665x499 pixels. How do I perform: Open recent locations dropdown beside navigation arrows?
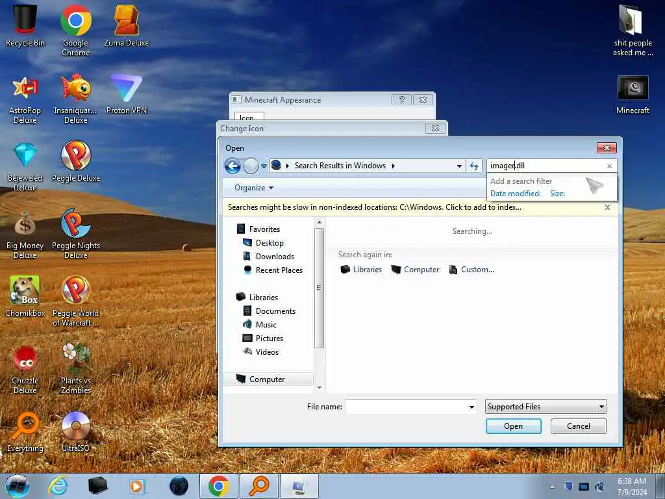[x=264, y=166]
